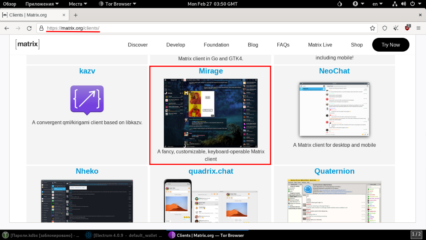Open the Foundation navigation item
426x240 pixels.
pyautogui.click(x=216, y=45)
